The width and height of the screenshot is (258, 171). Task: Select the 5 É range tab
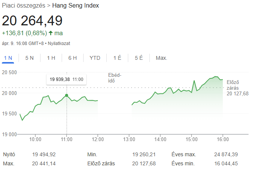[x=138, y=58]
